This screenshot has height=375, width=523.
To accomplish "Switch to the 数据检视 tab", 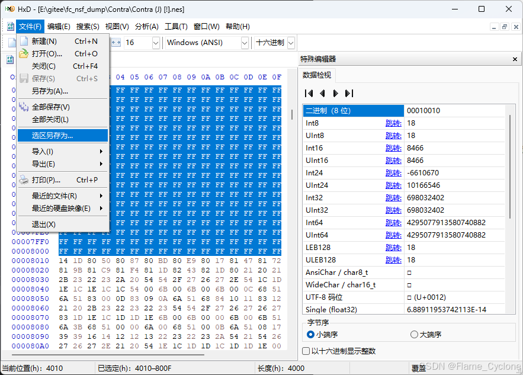I will click(x=316, y=75).
